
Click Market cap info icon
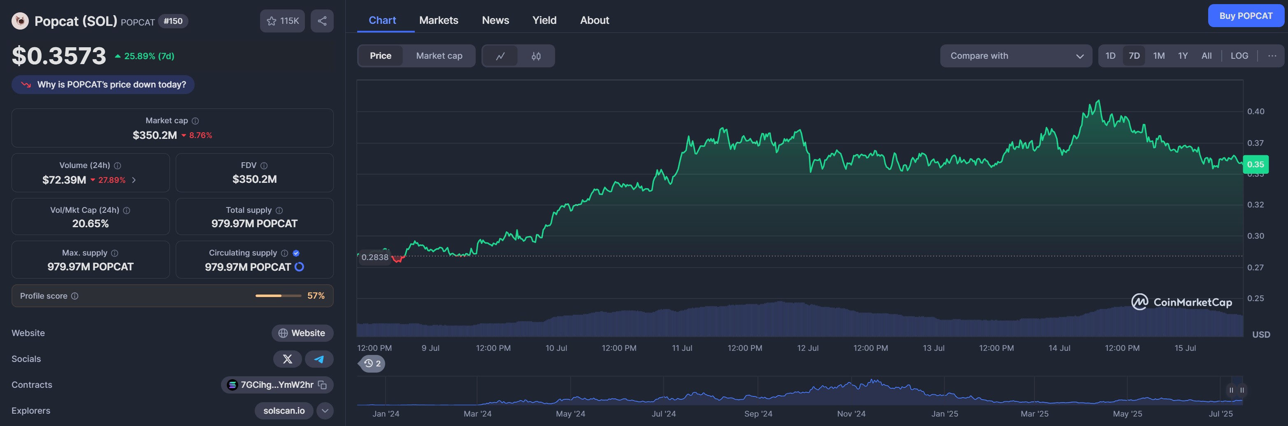195,121
